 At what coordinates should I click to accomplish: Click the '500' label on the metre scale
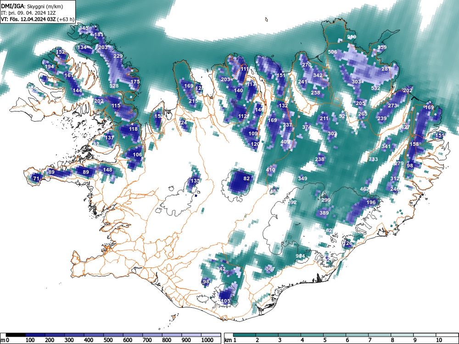(108, 340)
